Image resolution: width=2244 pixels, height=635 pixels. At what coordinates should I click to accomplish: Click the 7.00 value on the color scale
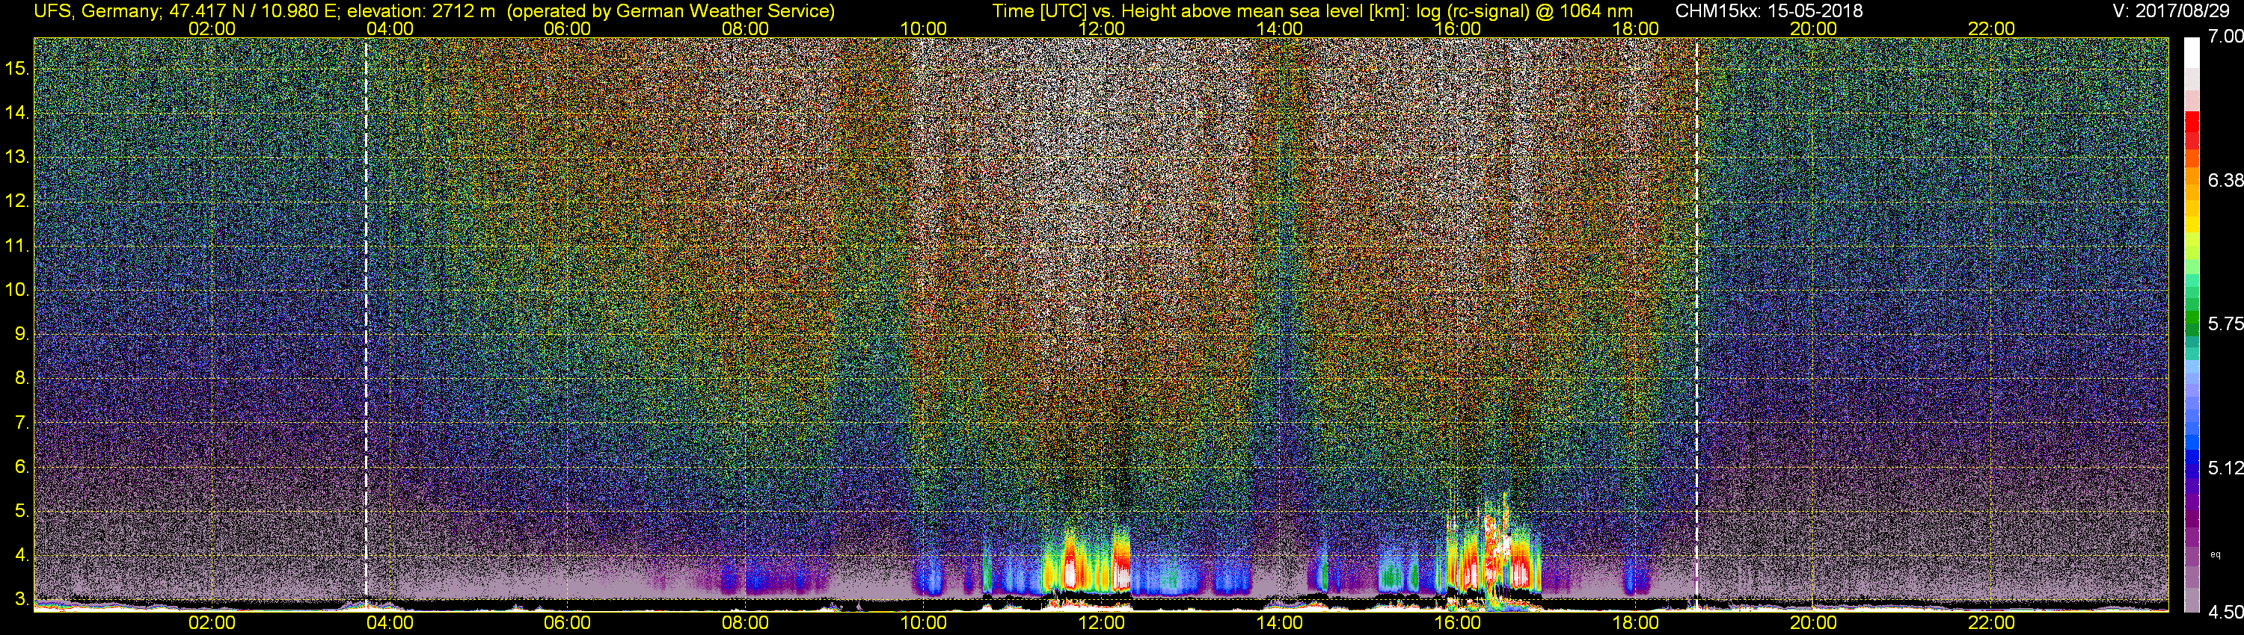2225,37
